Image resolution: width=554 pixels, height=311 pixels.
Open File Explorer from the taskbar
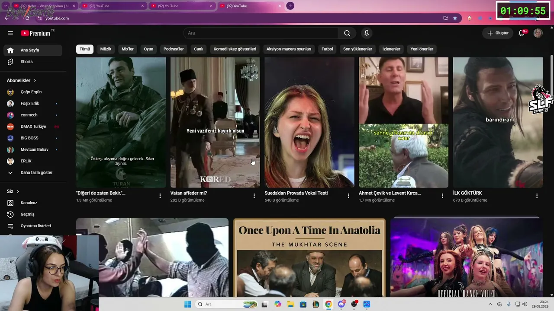pyautogui.click(x=290, y=304)
